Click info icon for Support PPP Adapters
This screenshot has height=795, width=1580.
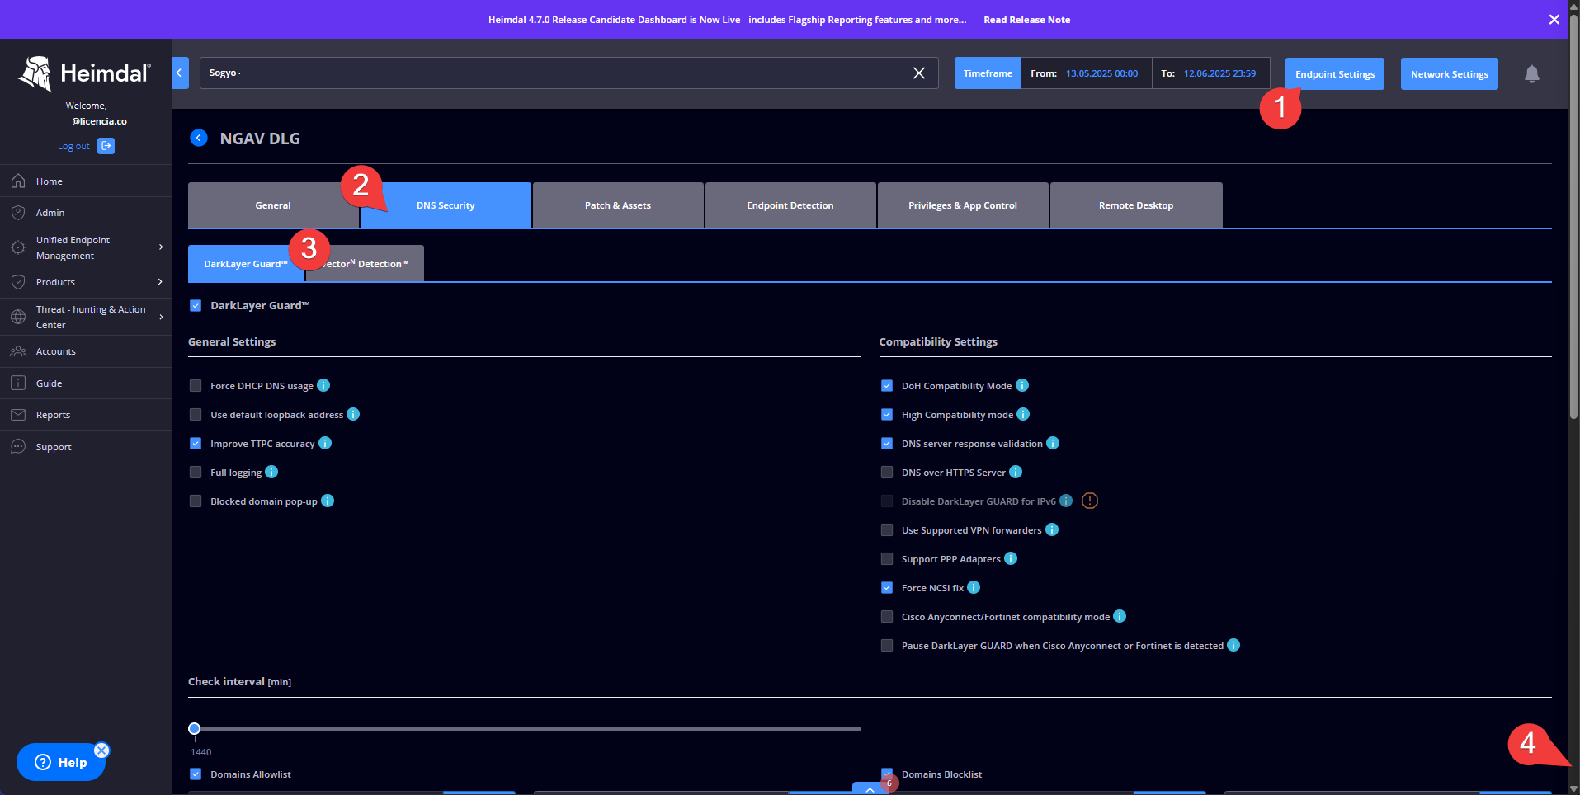(1011, 558)
